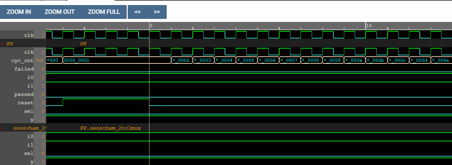Select sel under the sensoham_2to1mux group
The height and width of the screenshot is (165, 452).
pos(29,153)
